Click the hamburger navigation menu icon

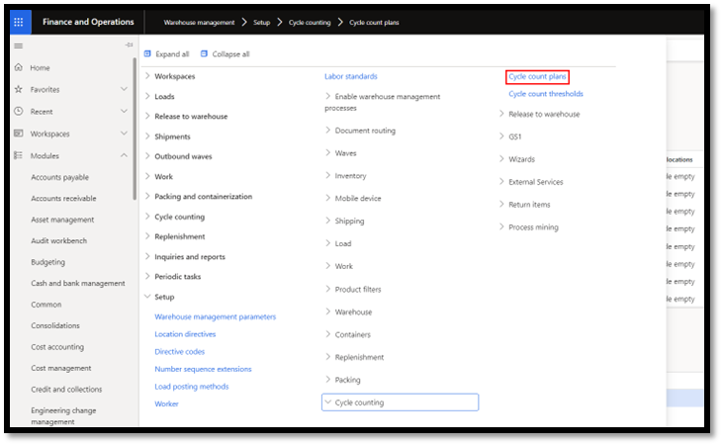(x=19, y=46)
